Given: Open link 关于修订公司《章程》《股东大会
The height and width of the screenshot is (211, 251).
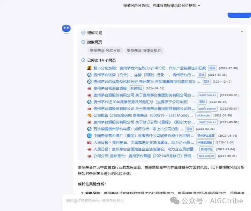Looking at the screenshot, I should point(144,122).
